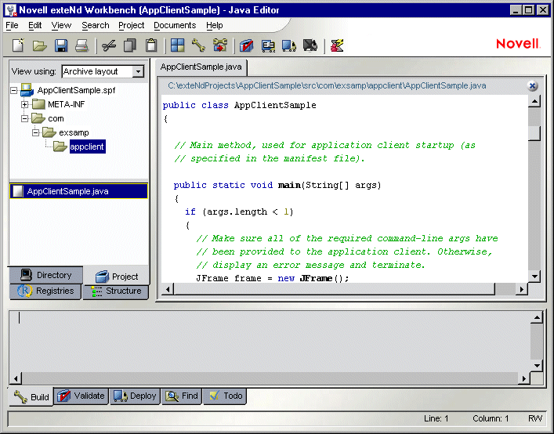Viewport: 554px width, 434px height.
Task: Open the View menu
Action: pos(61,25)
